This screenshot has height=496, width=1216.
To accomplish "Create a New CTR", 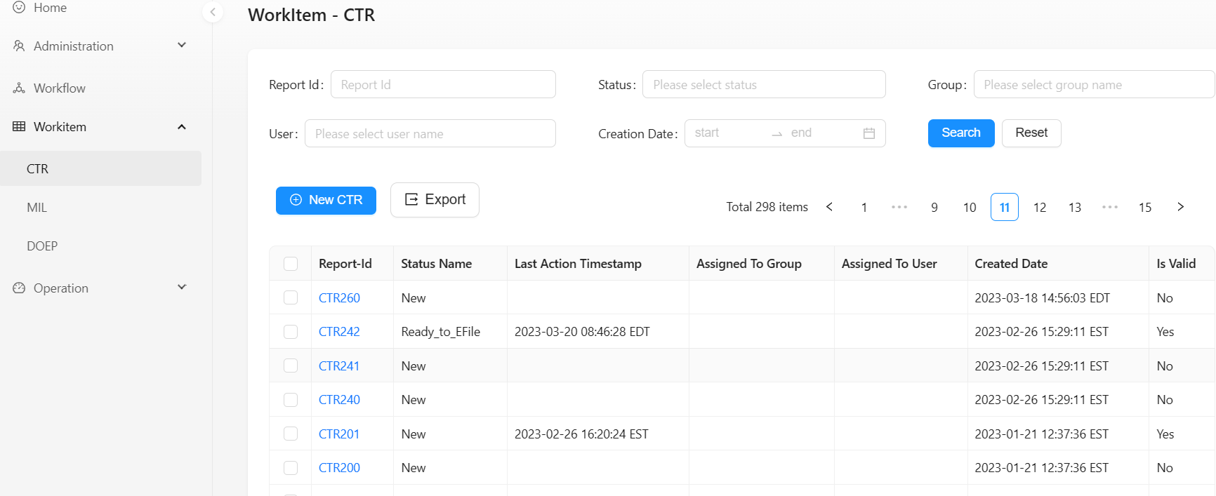I will (326, 200).
